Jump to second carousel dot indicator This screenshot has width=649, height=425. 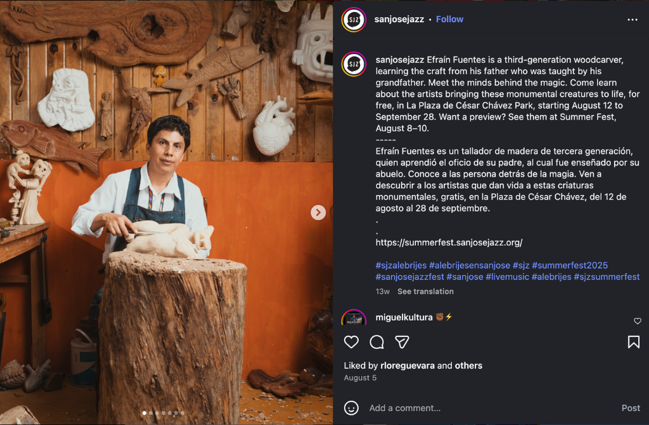[x=150, y=413]
